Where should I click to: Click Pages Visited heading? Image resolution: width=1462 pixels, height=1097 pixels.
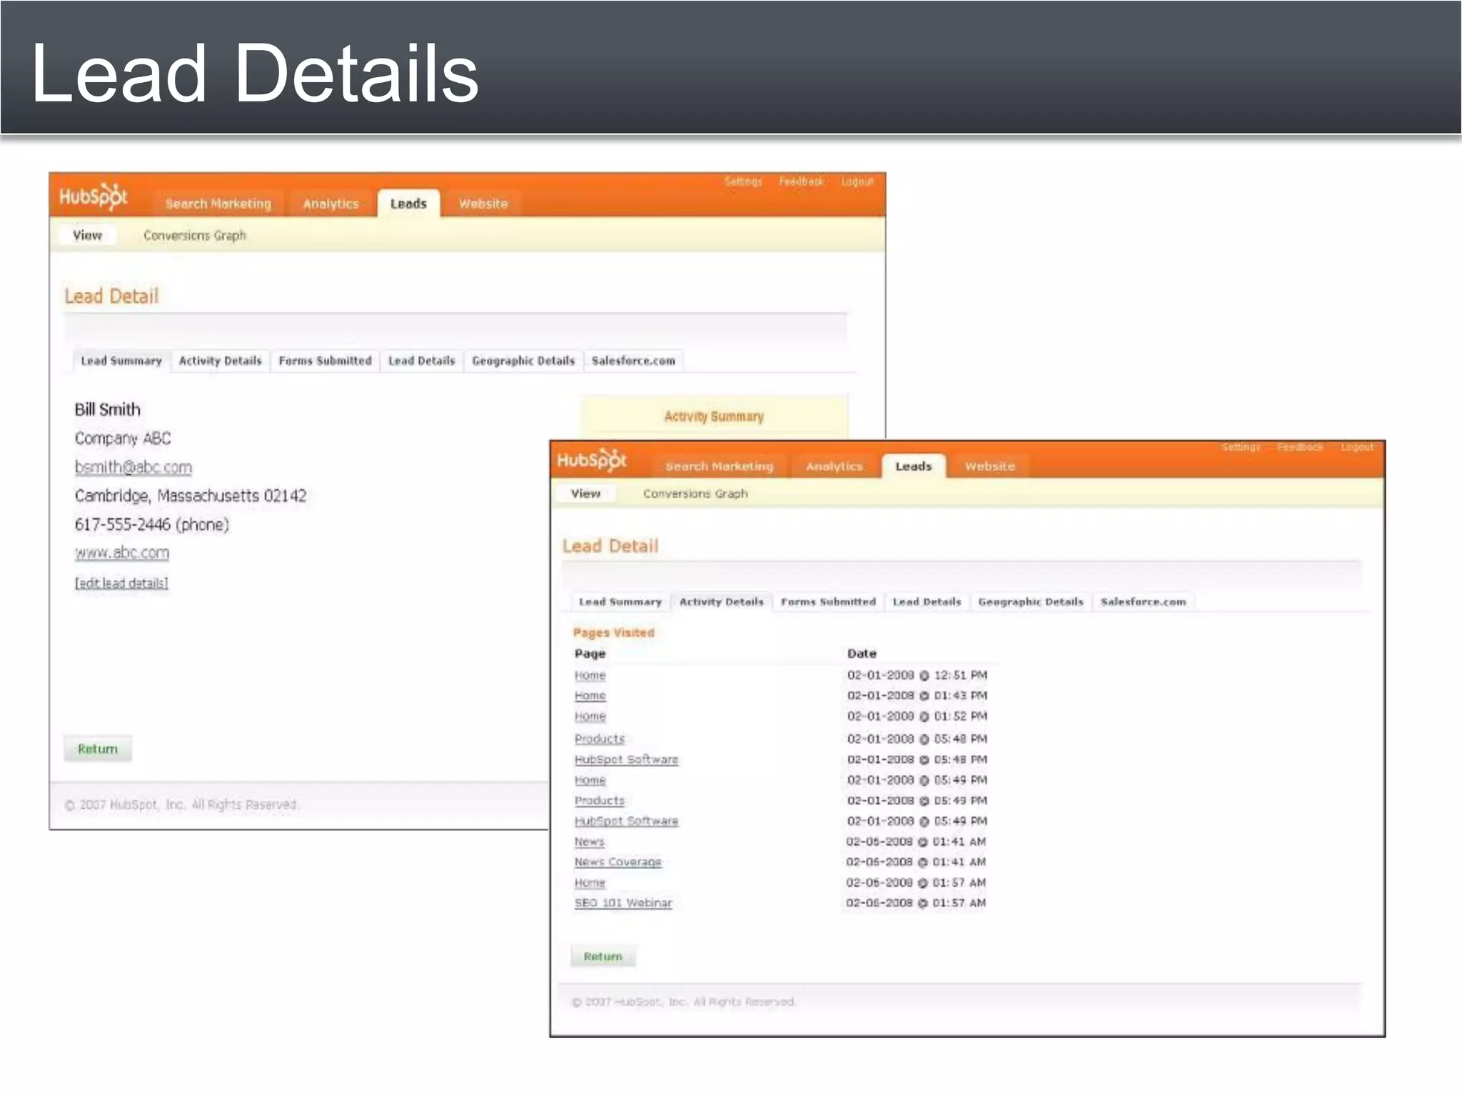tap(613, 633)
